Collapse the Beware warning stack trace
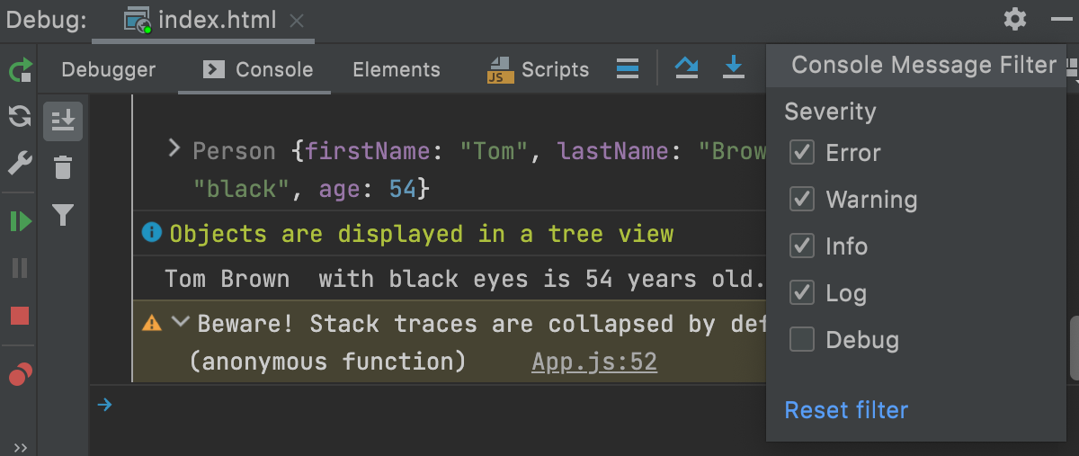Image resolution: width=1079 pixels, height=456 pixels. (181, 322)
